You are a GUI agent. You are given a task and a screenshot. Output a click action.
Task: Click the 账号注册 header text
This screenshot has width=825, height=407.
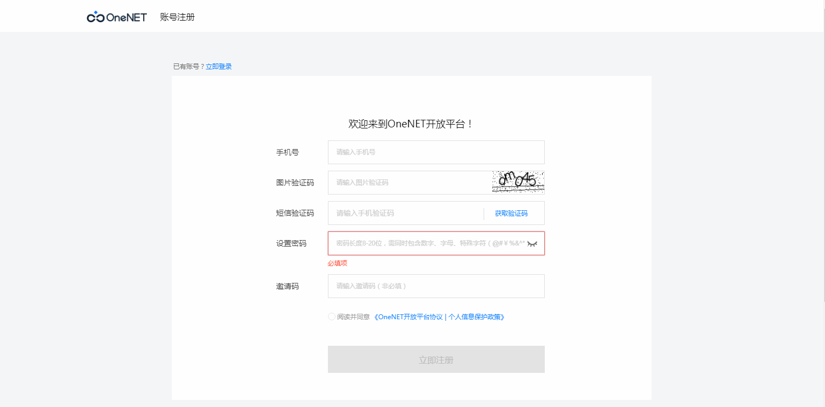tap(177, 17)
